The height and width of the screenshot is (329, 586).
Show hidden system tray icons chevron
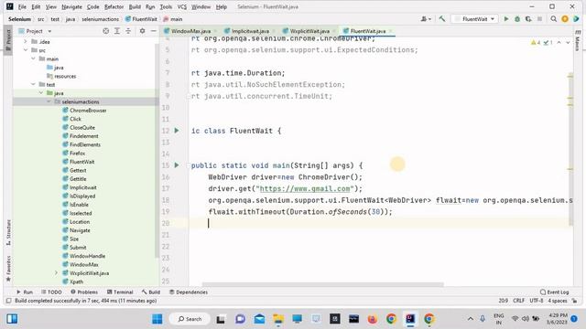[471, 319]
